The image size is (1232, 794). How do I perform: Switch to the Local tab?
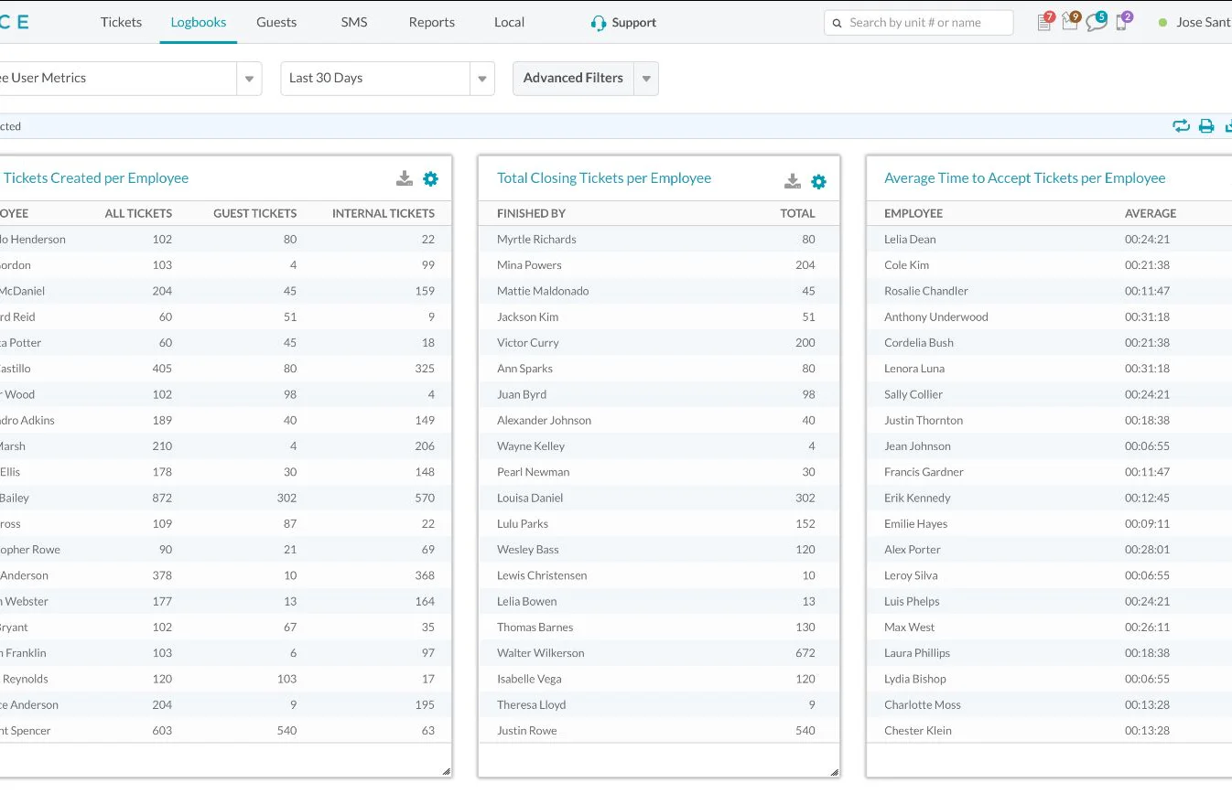(x=509, y=22)
